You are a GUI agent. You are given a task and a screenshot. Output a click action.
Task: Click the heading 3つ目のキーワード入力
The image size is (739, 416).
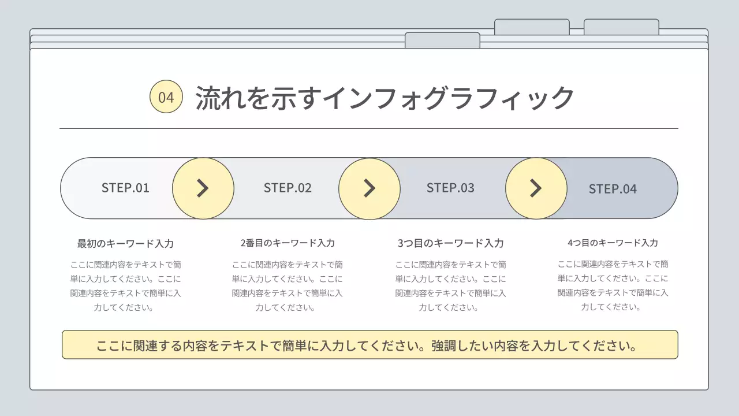(451, 243)
